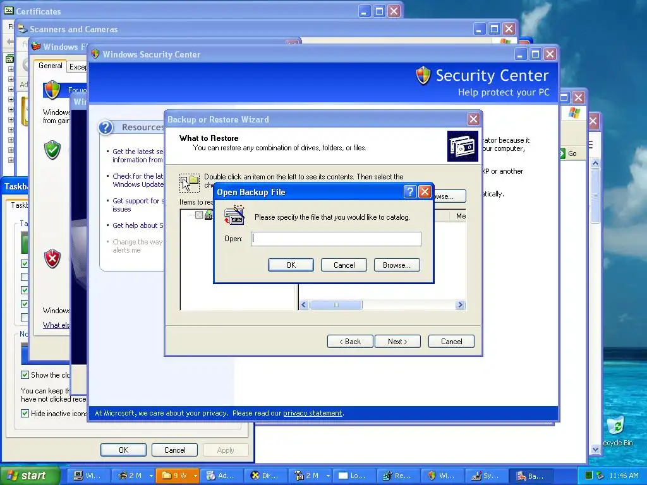Click the browser window's scroll down arrow

[x=595, y=449]
